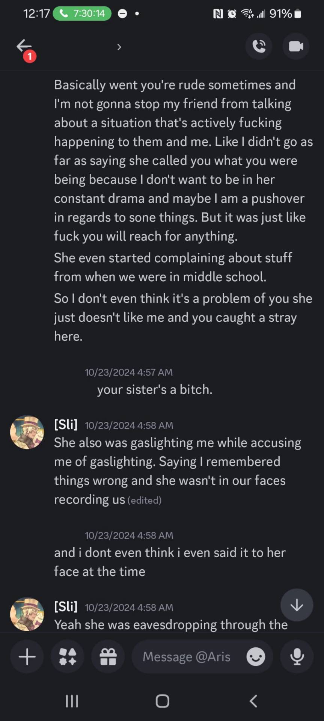This screenshot has height=721, width=324.
Task: Open Android recent apps view
Action: [x=72, y=701]
